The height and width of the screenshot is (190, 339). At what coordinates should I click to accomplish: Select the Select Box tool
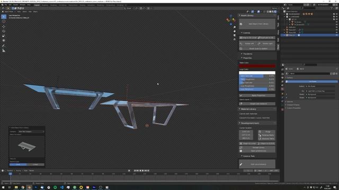4,16
